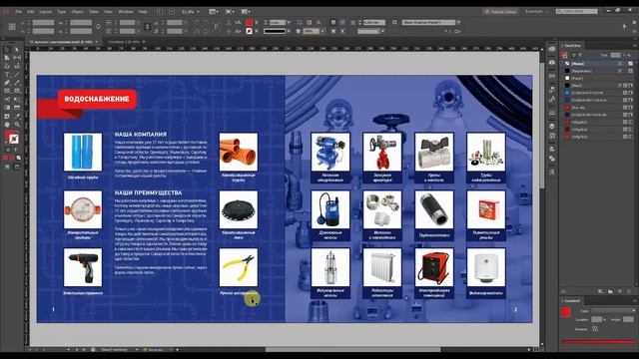This screenshot has width=639, height=359.
Task: Open the Object menu
Action: click(x=77, y=12)
